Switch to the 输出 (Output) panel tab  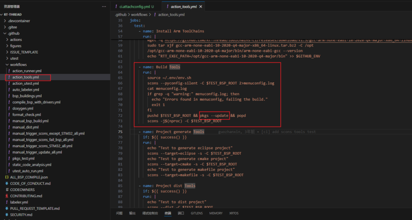coord(132,213)
